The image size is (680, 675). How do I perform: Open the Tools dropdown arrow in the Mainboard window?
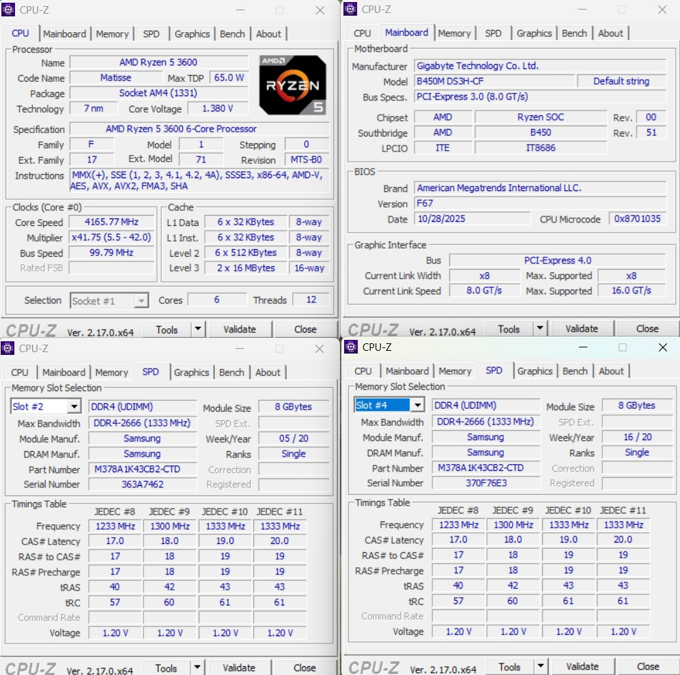(540, 328)
